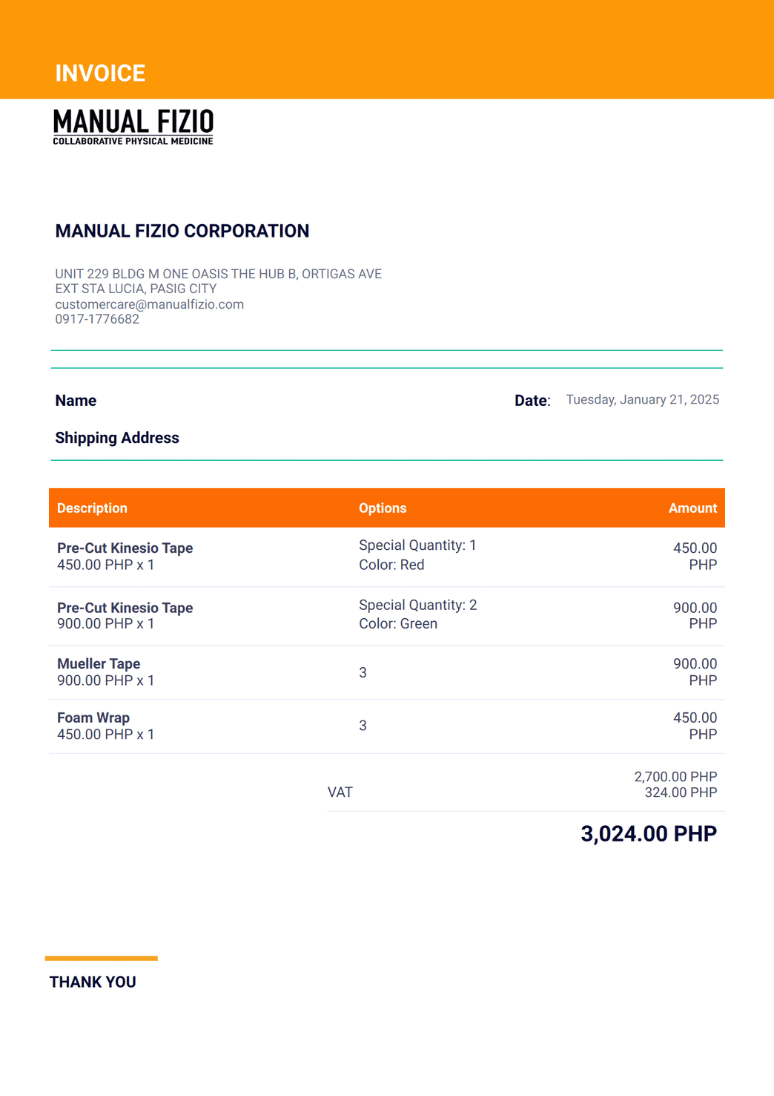
Task: Select the Mueller Tape item name
Action: click(99, 664)
